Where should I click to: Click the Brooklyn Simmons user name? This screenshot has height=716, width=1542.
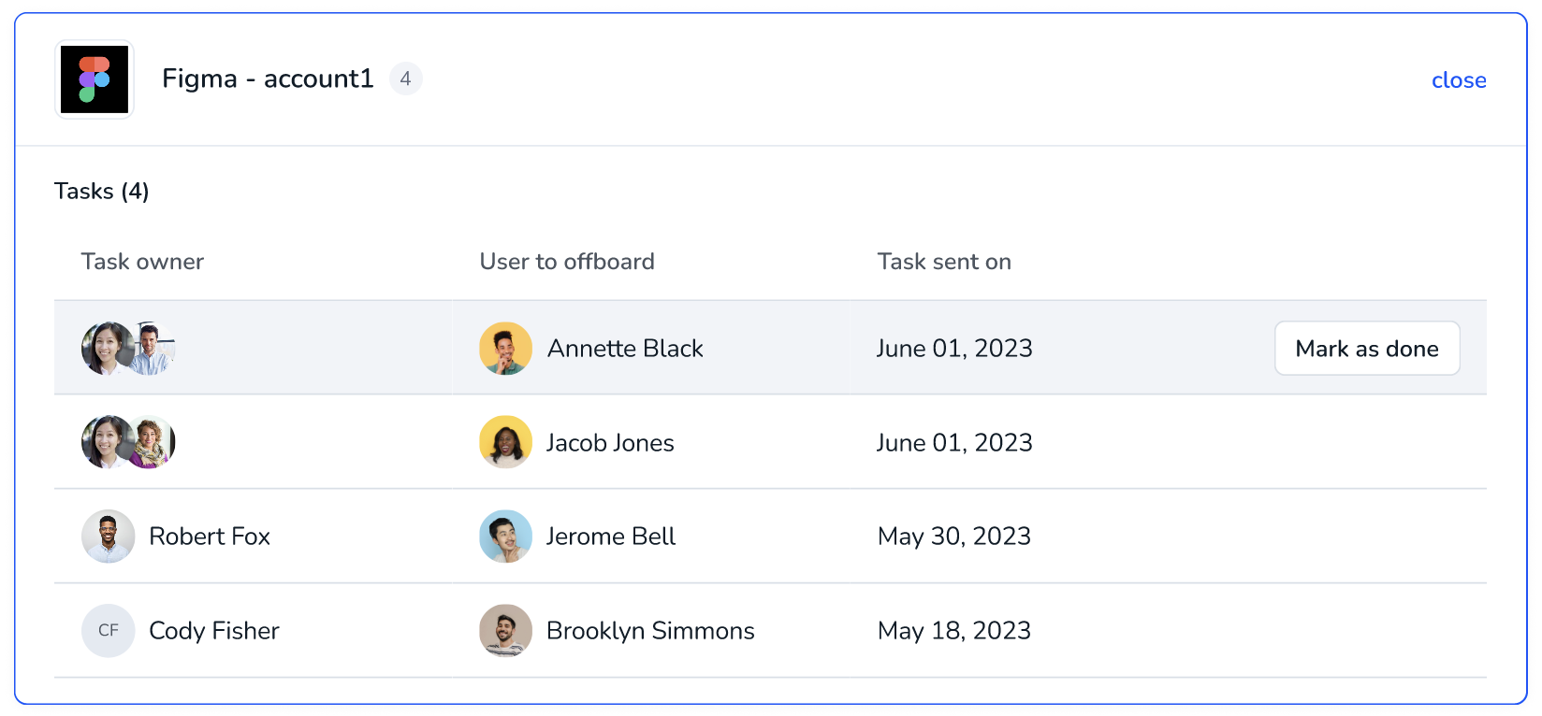click(x=650, y=631)
